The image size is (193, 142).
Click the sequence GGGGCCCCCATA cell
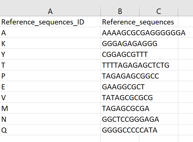[120, 130]
